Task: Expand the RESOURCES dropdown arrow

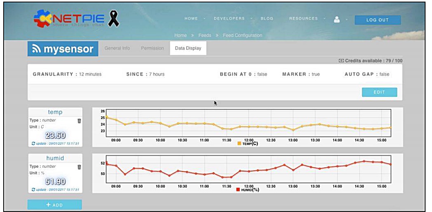Action: point(325,19)
